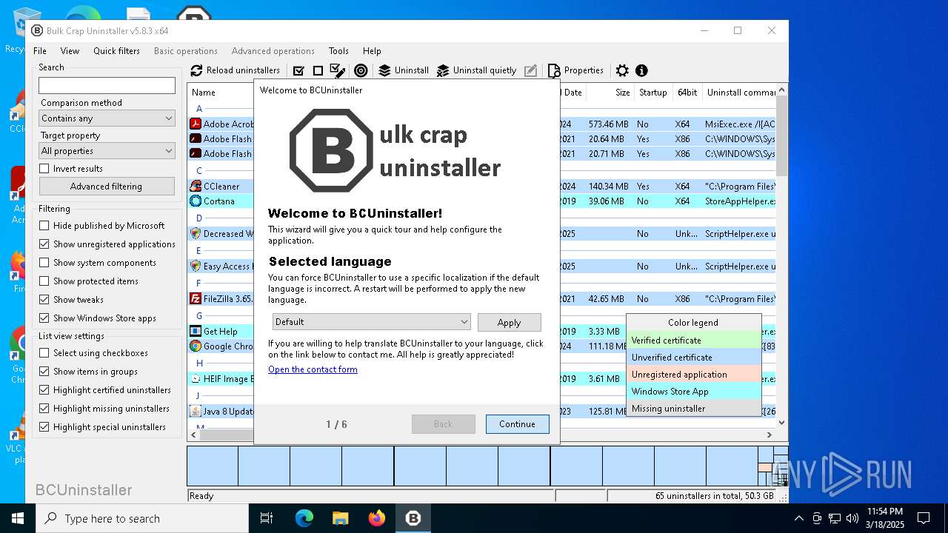Open the View menu
This screenshot has height=533, width=948.
point(70,51)
